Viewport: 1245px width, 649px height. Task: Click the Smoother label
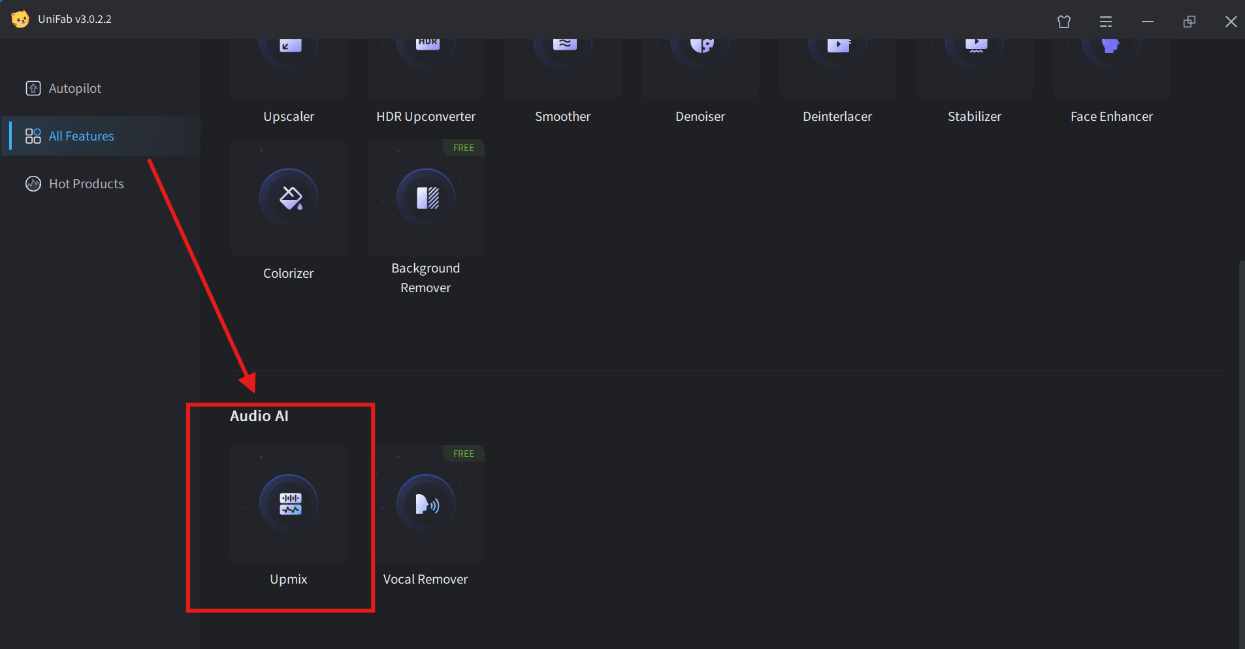coord(563,116)
